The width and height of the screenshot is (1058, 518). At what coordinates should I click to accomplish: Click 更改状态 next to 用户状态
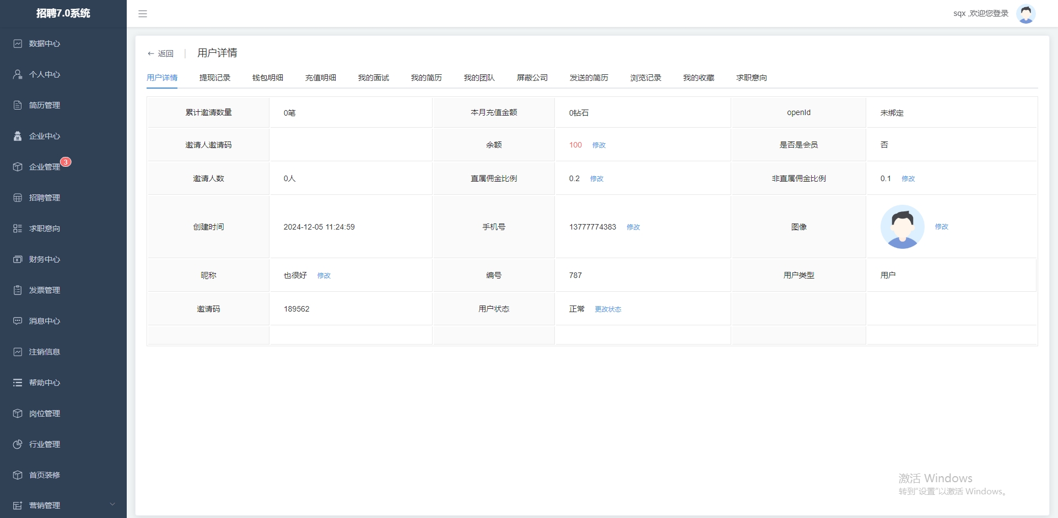coord(608,309)
